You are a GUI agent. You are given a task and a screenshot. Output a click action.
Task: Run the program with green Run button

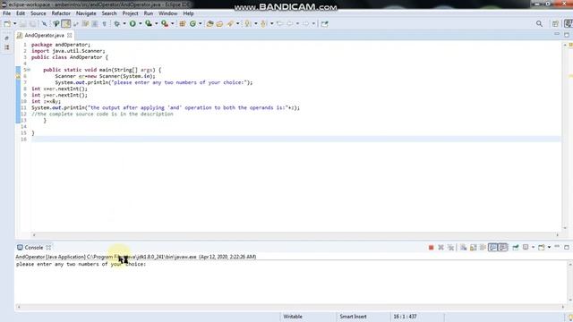point(133,24)
